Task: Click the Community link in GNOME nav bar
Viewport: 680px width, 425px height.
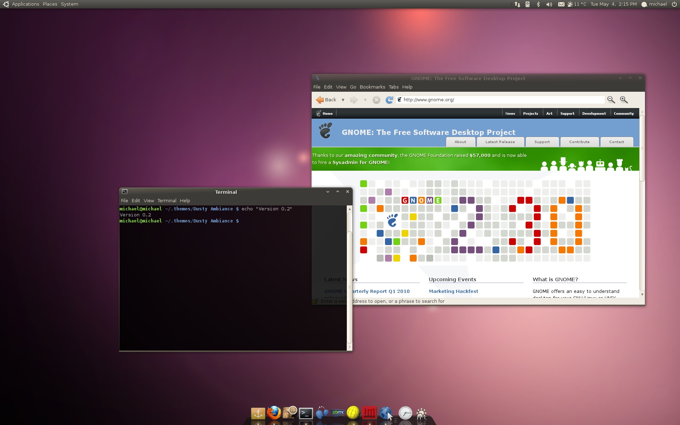Action: click(624, 114)
